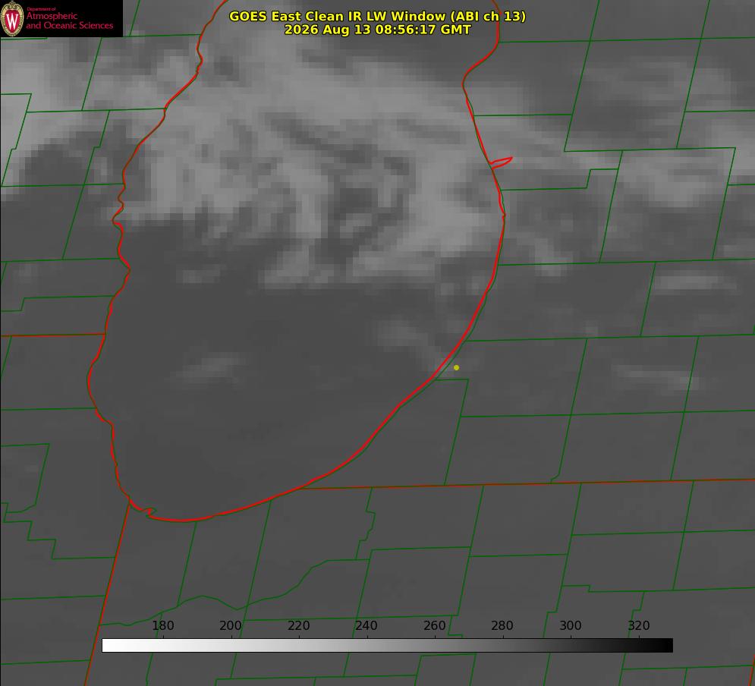Click the 320 colorbar tick label
Screen dimensions: 755x686
pos(638,625)
